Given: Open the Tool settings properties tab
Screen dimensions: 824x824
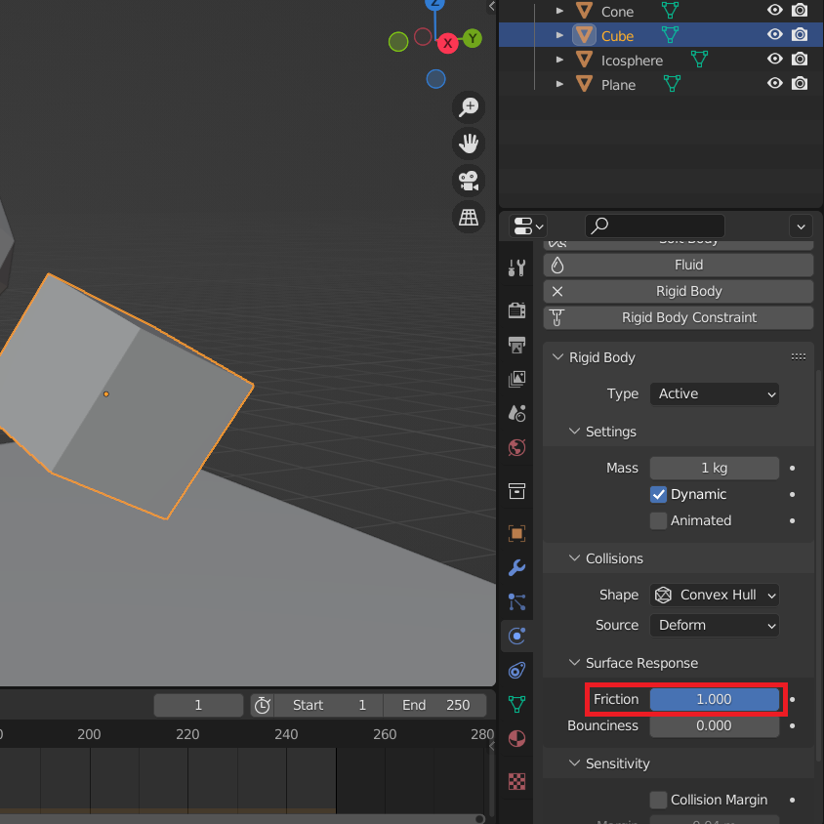Looking at the screenshot, I should [x=517, y=268].
